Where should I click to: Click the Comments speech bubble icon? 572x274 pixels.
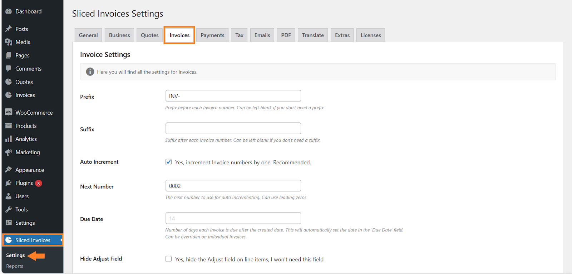9,69
